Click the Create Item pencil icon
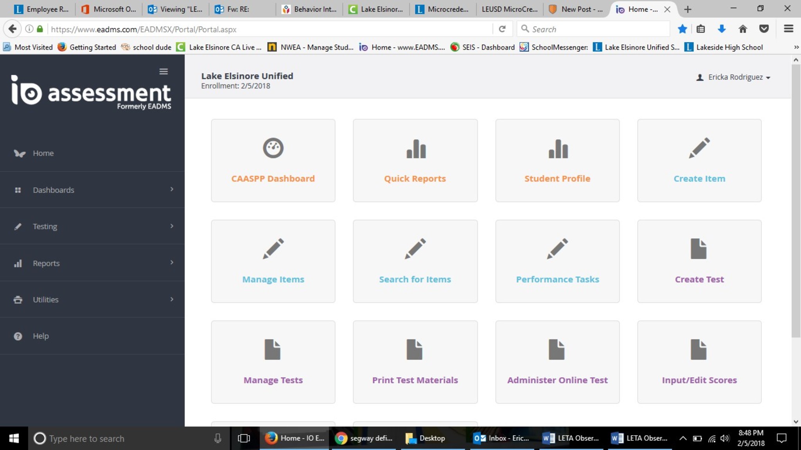The width and height of the screenshot is (801, 450). 699,148
